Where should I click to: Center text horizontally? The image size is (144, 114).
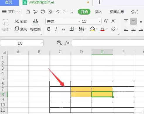tap(133, 29)
